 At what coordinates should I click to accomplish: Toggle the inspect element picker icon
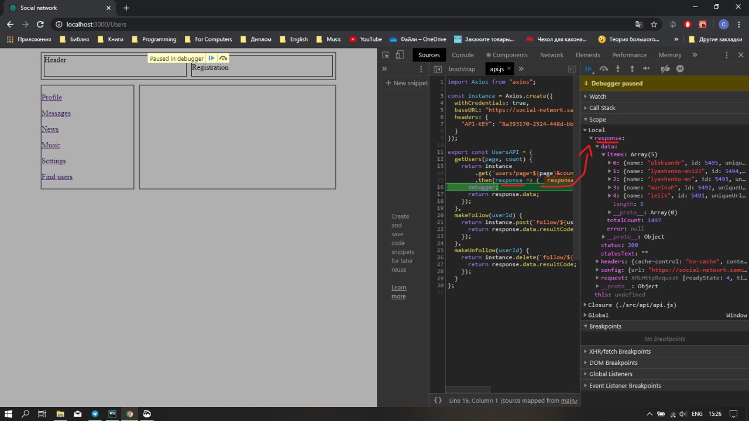tap(386, 55)
